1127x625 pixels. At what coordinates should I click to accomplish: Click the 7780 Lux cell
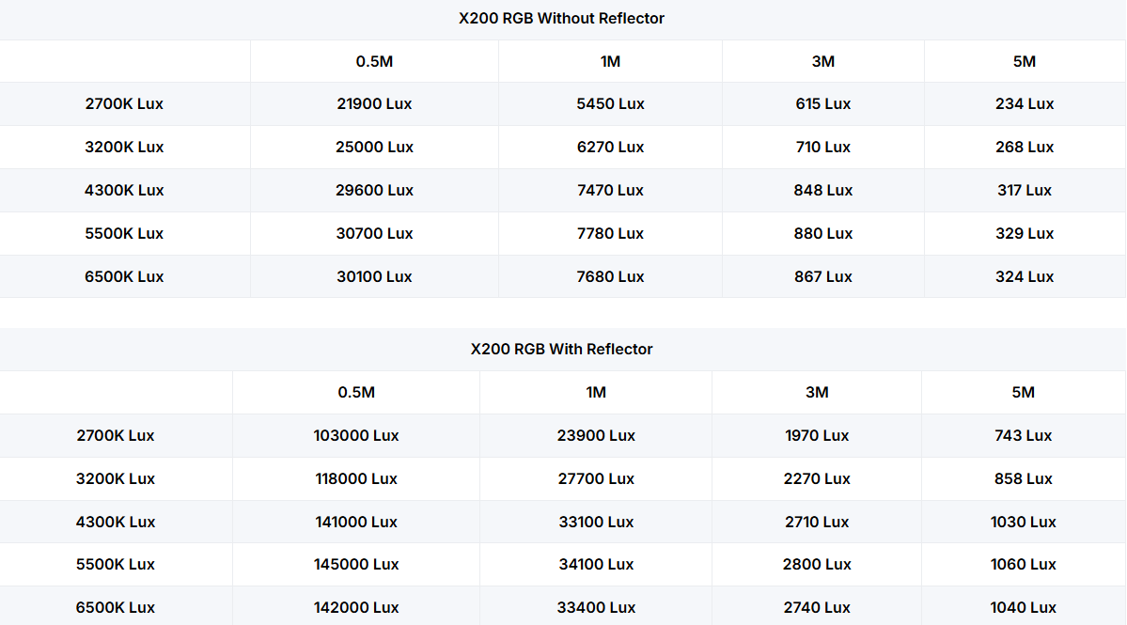coord(610,233)
